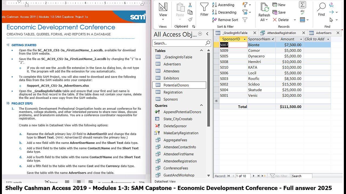Select the PotentialDonors table in the navigation pane
The height and width of the screenshot is (194, 346).
pos(179,85)
